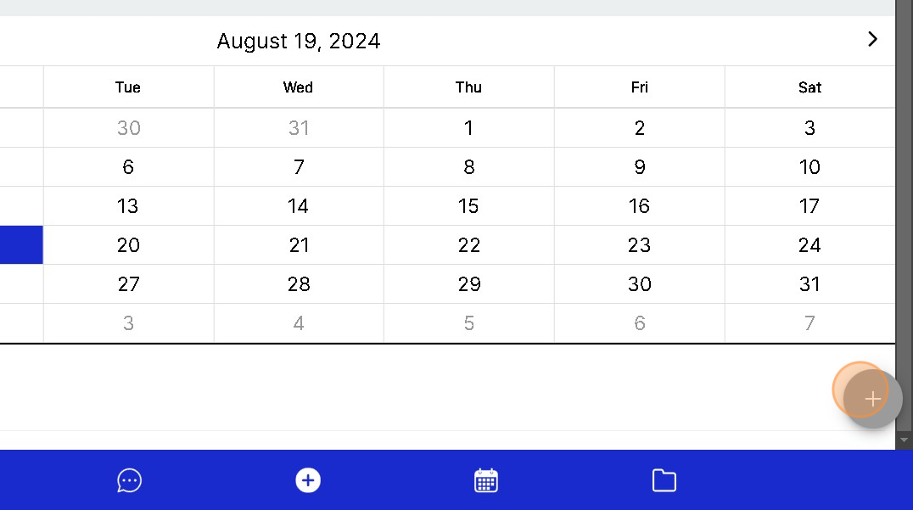This screenshot has width=913, height=510.
Task: Click the scrollbar down arrow
Action: click(x=905, y=440)
